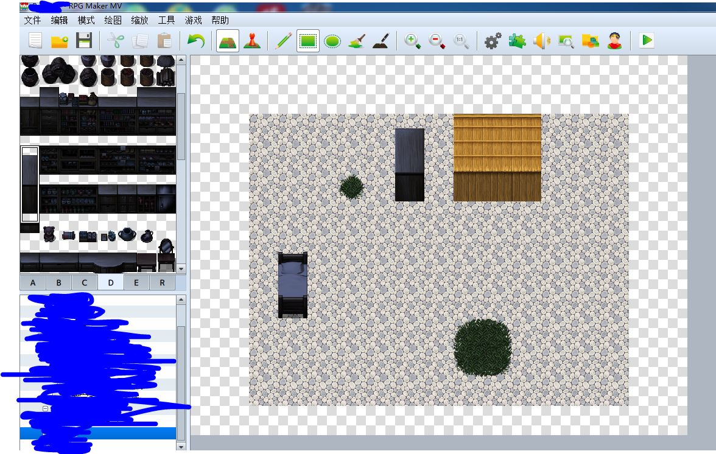Select the Pencil drawing tool
Viewport: 716px width, 454px height.
[x=284, y=41]
